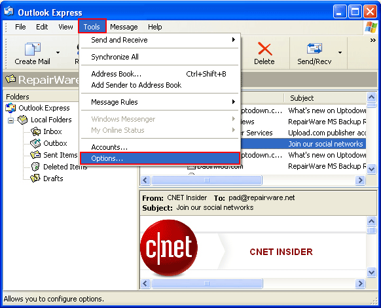Choose Options from Tools menu
The image size is (381, 308).
[x=160, y=158]
